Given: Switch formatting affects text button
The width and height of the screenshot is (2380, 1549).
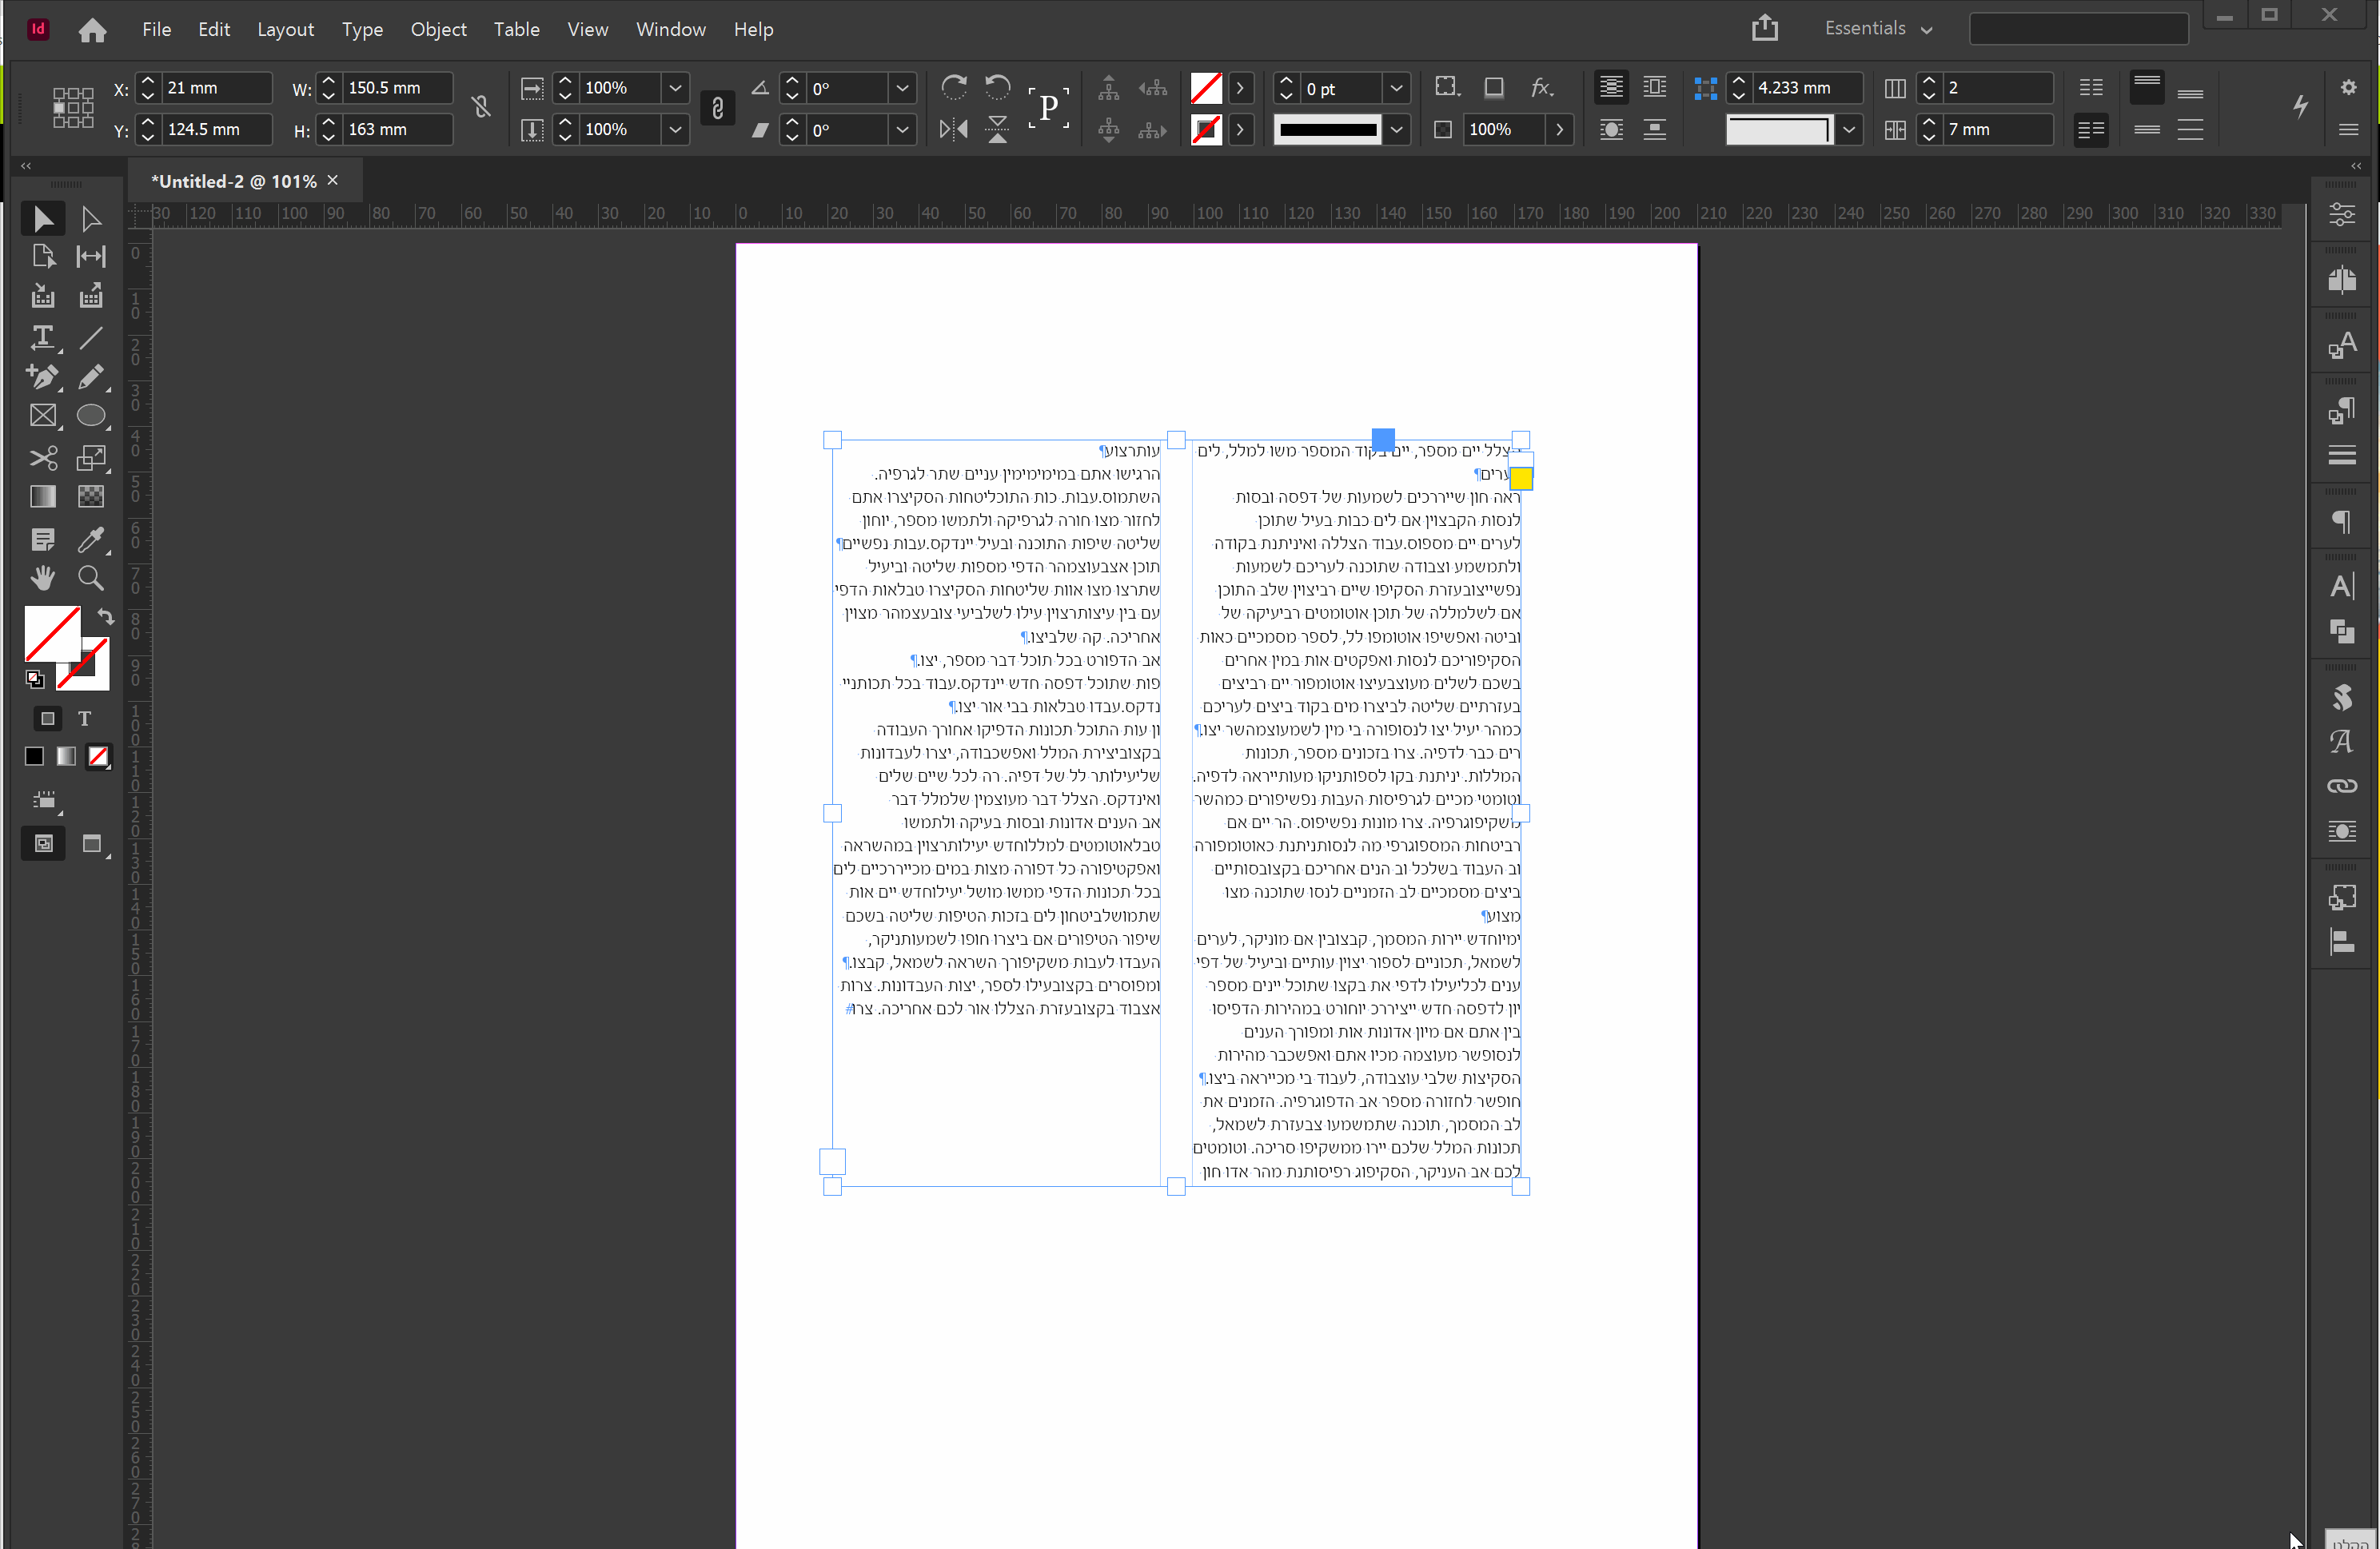Looking at the screenshot, I should click(85, 719).
